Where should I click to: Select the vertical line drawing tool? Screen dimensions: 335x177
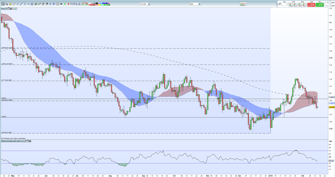[x=25, y=4]
